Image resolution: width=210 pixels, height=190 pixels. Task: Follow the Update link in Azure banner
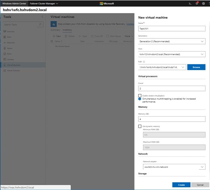[x=130, y=24]
